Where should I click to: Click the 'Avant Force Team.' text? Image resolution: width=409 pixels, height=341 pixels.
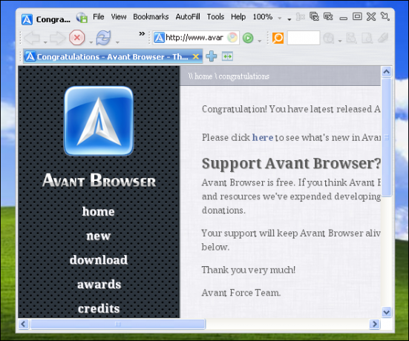(x=241, y=293)
